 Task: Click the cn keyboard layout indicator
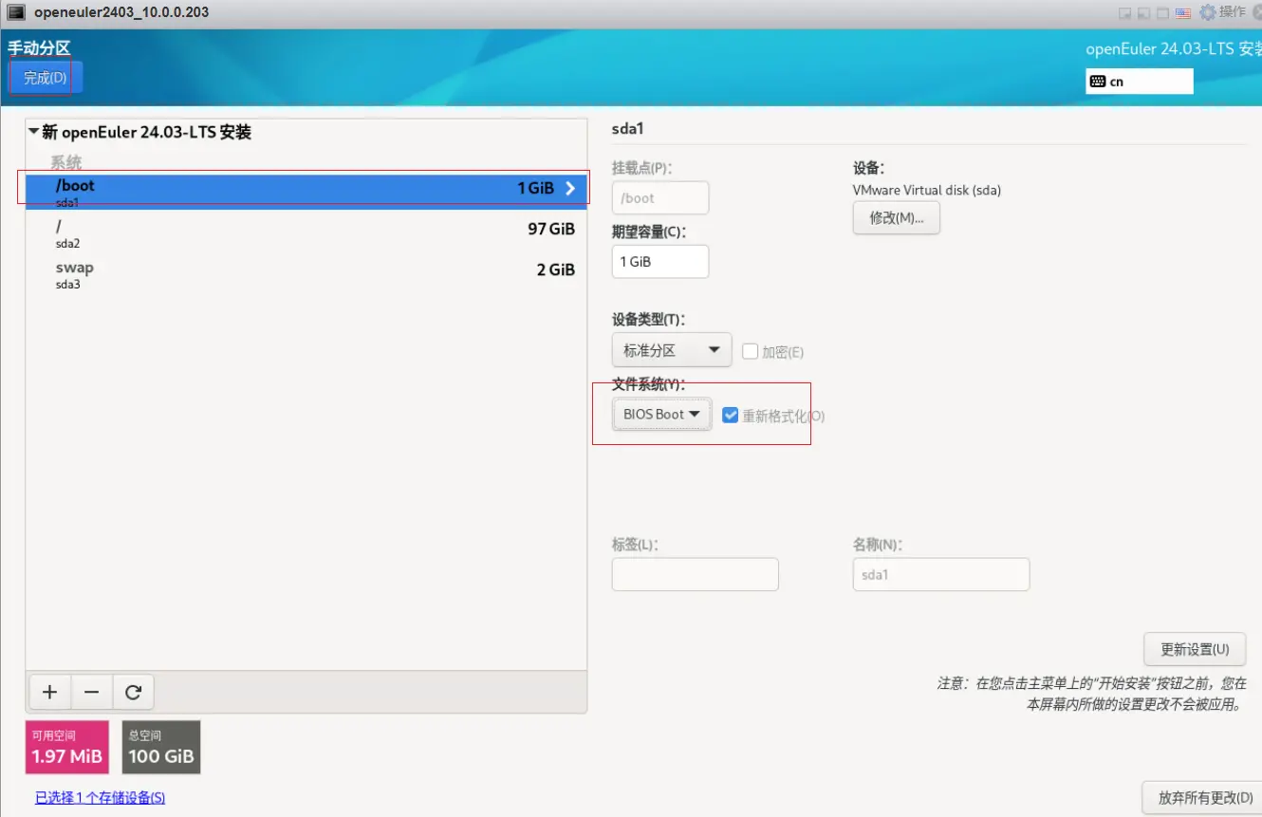1139,82
